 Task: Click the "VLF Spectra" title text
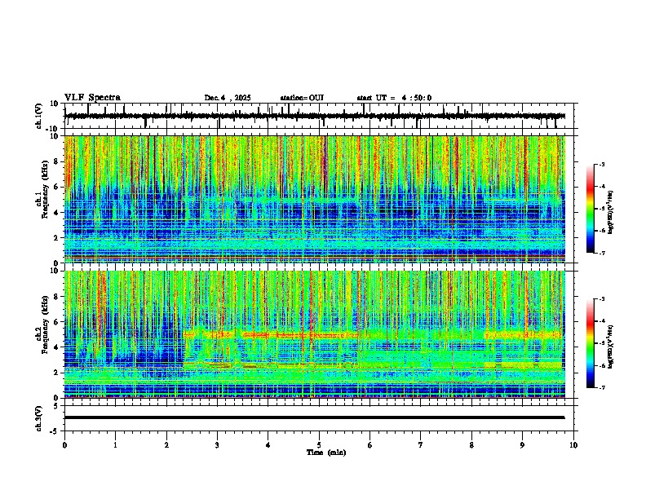click(x=92, y=98)
